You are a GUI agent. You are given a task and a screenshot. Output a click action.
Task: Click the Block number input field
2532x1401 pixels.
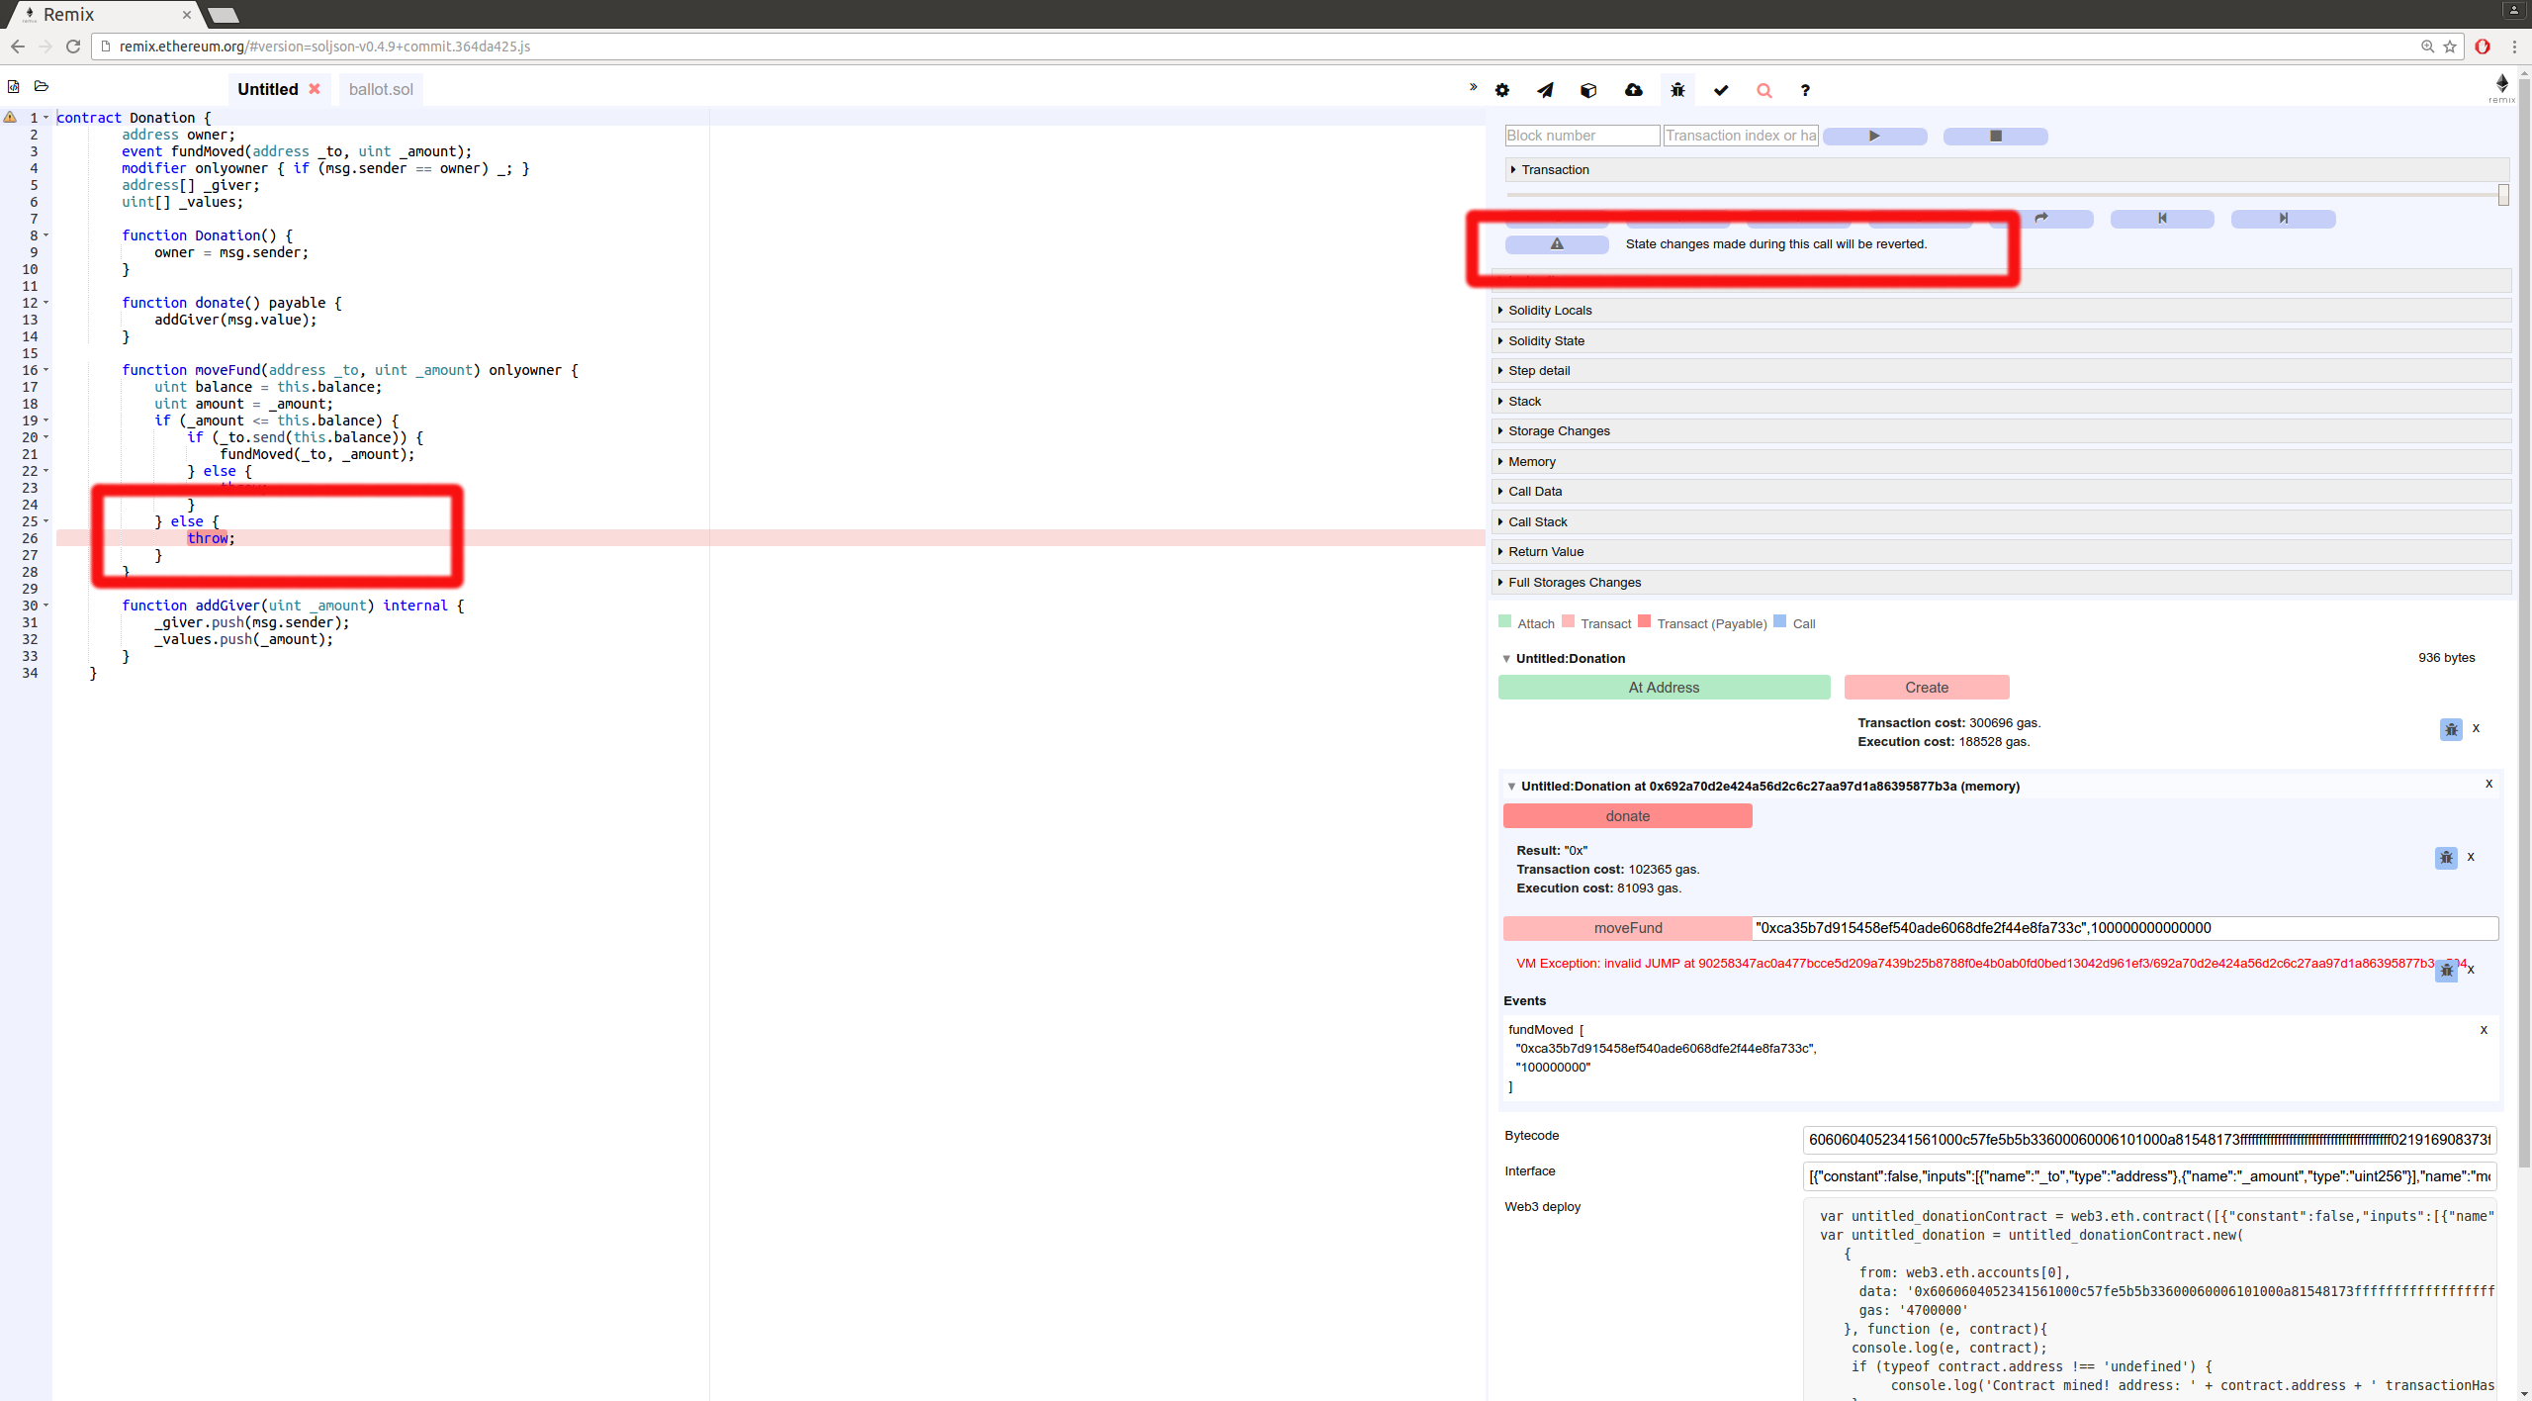coord(1582,136)
